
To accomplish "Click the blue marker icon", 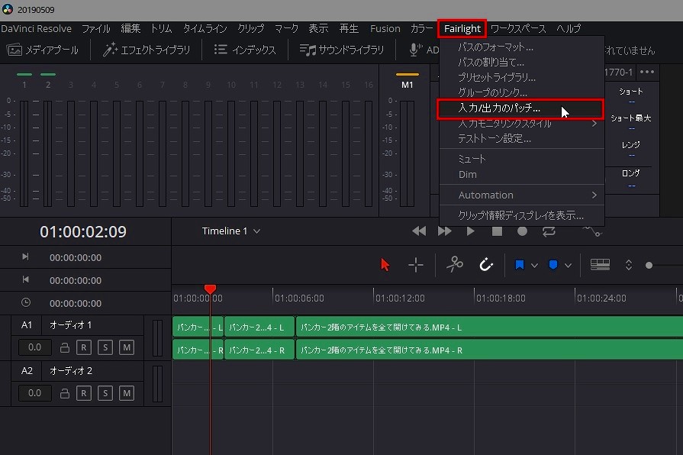I will point(553,265).
